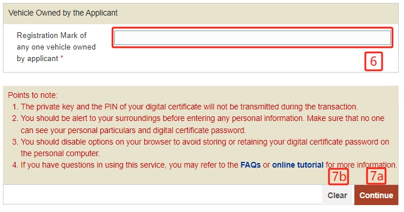404x212 pixels.
Task: Click the red annotation marker 7a
Action: [x=376, y=176]
